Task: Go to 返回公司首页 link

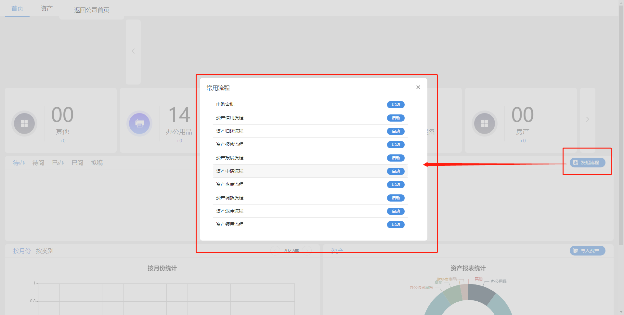Action: click(x=92, y=10)
